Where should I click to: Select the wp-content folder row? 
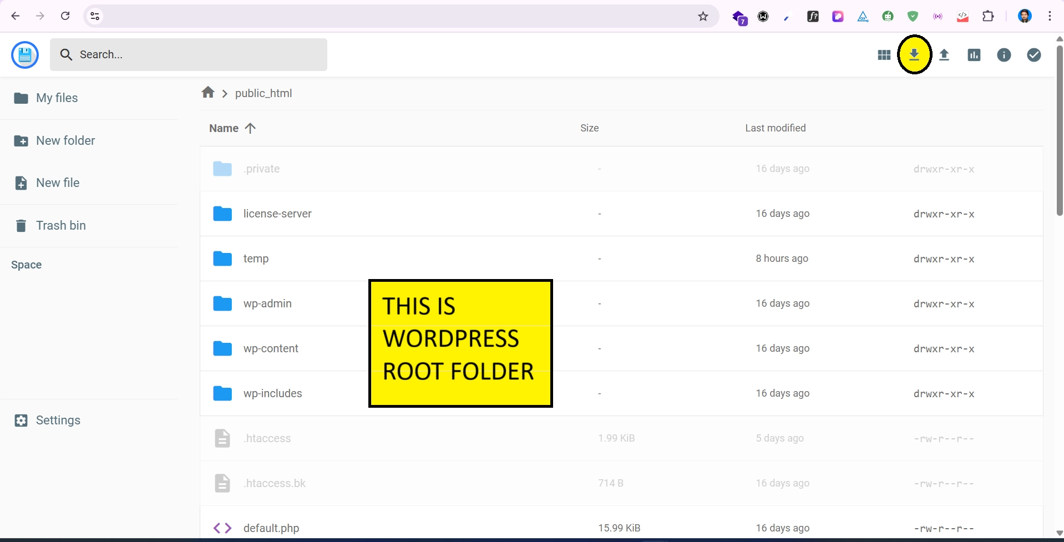271,348
